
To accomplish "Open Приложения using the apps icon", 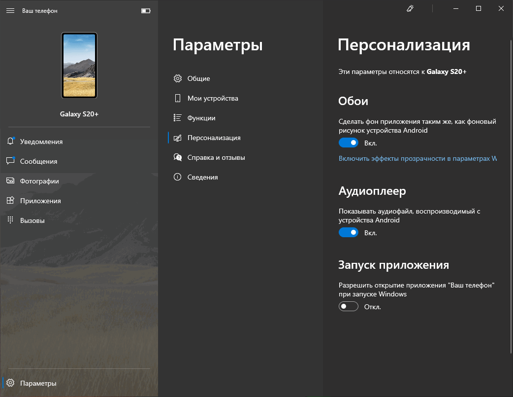I will point(10,201).
